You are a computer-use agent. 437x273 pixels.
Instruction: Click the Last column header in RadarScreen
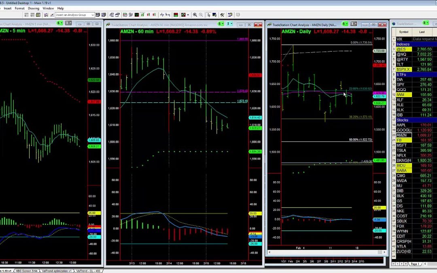coord(422,32)
